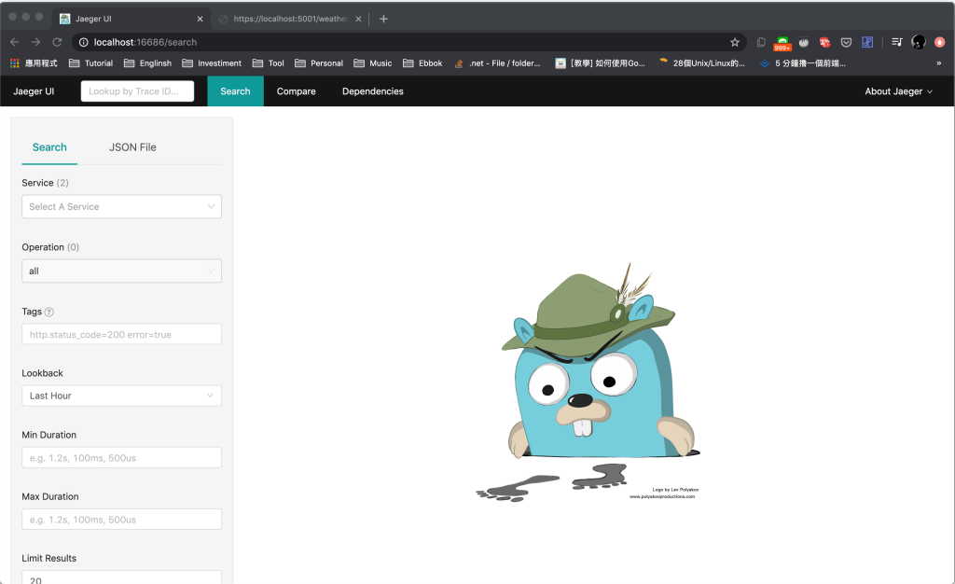Open new browser tab with plus icon
The image size is (955, 584).
point(383,19)
